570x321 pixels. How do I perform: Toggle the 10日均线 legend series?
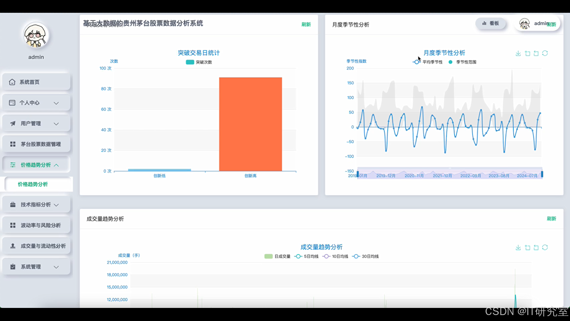[335, 256]
